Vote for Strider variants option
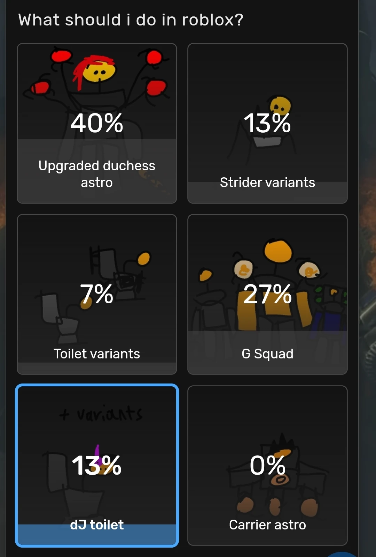Image resolution: width=376 pixels, height=557 pixels. coord(267,183)
